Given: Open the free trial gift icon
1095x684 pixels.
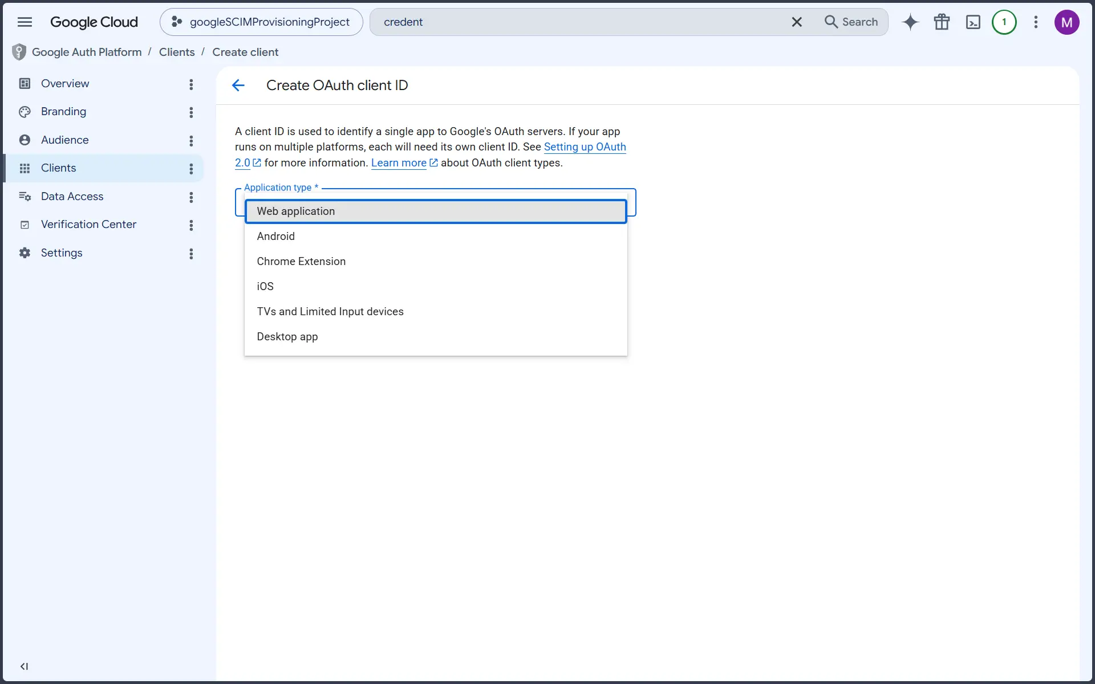Looking at the screenshot, I should point(942,22).
